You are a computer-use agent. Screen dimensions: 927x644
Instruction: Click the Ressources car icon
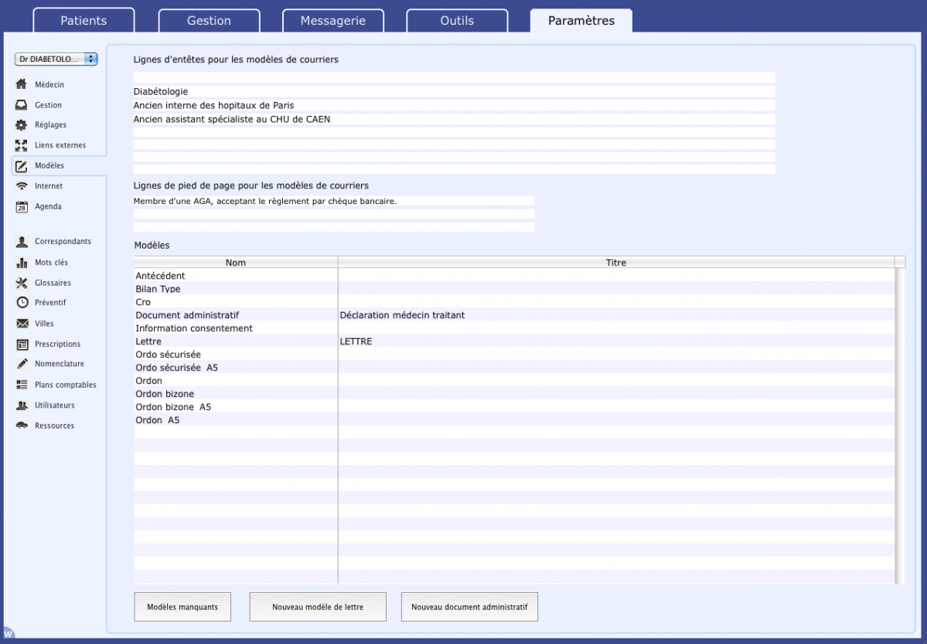22,425
